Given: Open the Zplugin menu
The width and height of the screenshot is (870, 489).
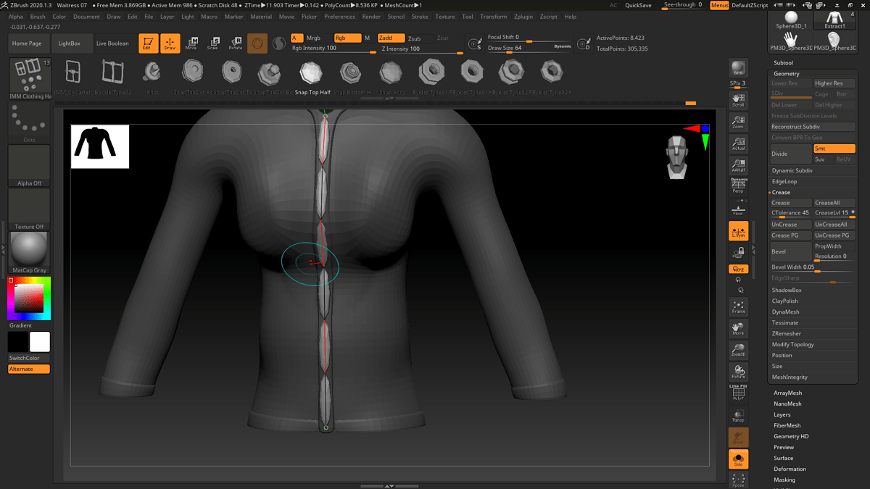Looking at the screenshot, I should click(523, 17).
